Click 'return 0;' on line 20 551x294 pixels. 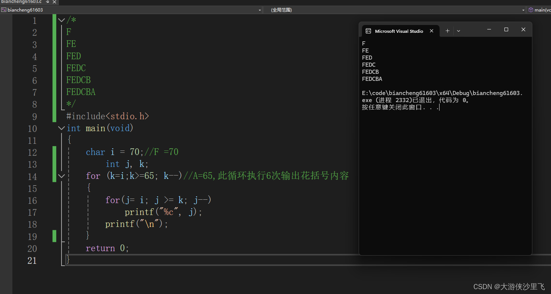(107, 248)
